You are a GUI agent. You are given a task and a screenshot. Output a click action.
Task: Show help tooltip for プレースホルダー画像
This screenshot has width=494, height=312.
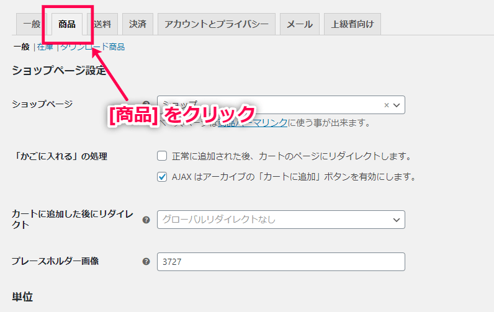point(146,261)
